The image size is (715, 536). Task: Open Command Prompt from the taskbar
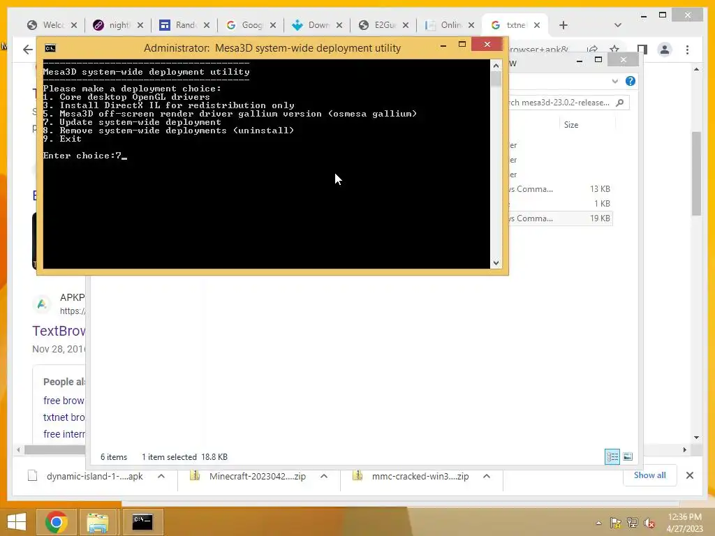coord(142,522)
